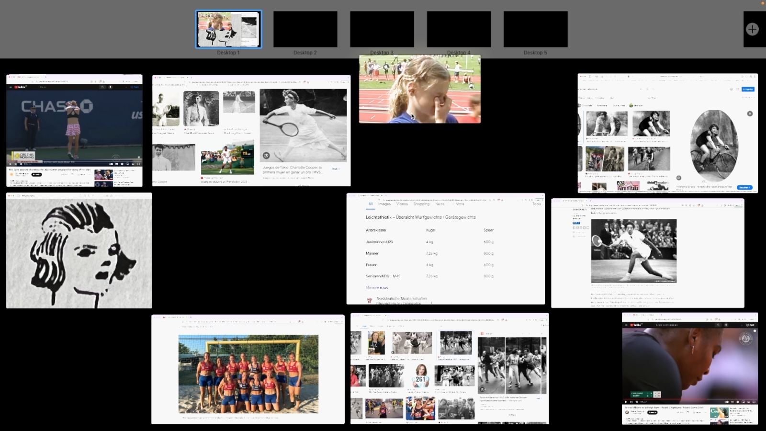The width and height of the screenshot is (766, 431).
Task: Expand the More menu in the Leichtathletik search
Action: (460, 204)
